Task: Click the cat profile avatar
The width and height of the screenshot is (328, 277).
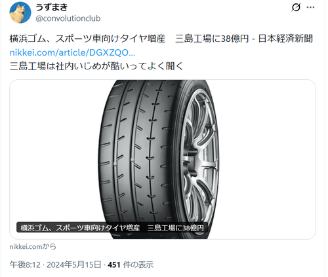Action: pyautogui.click(x=20, y=12)
